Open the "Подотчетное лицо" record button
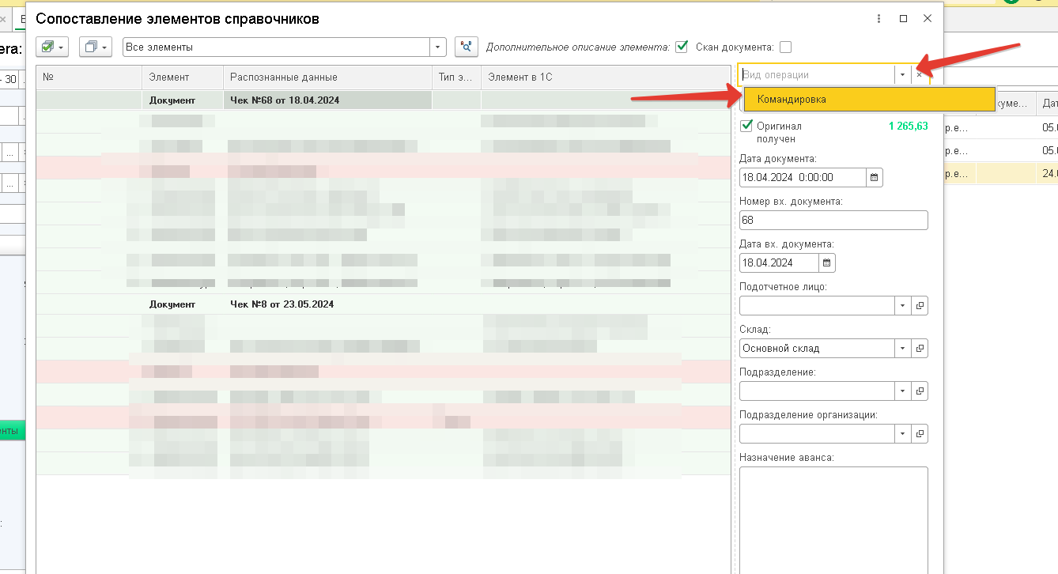 tap(920, 305)
